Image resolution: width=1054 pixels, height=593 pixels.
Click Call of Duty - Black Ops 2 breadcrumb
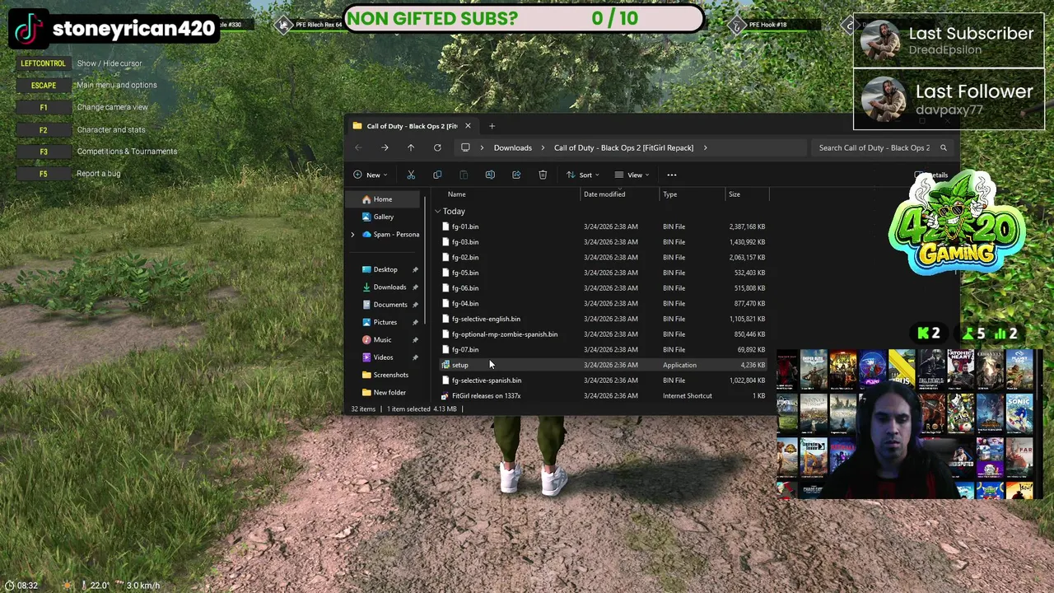point(624,147)
